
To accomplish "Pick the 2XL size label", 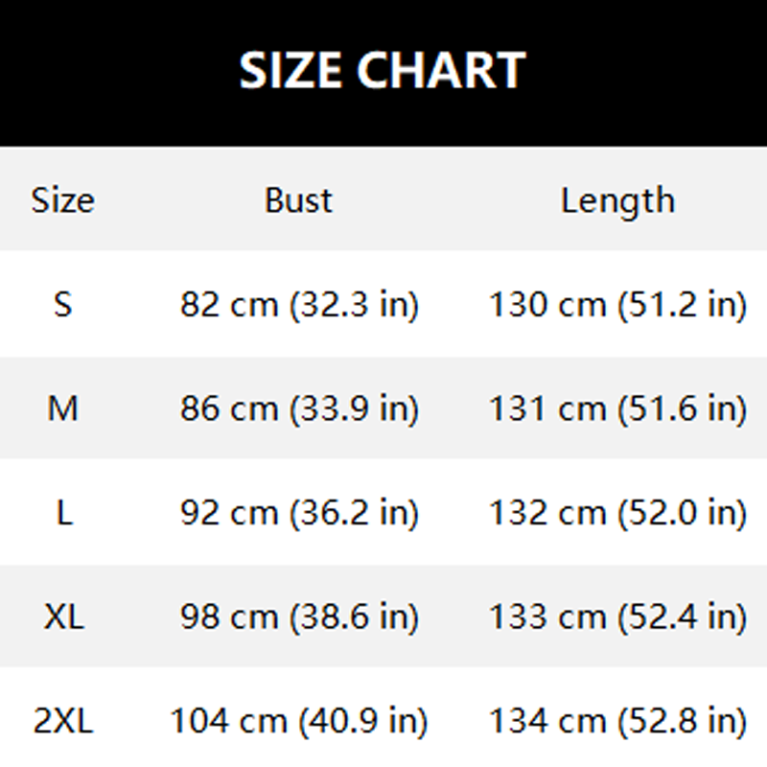I will pyautogui.click(x=63, y=721).
